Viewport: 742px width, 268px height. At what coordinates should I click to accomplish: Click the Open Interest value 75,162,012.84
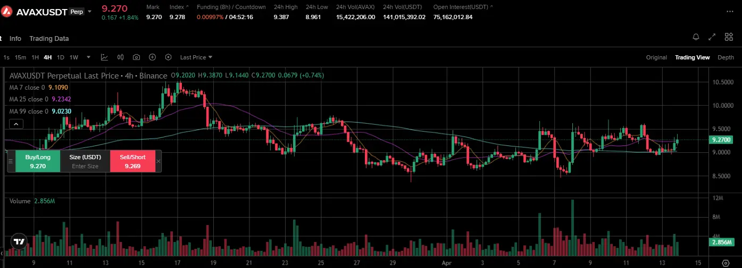453,17
